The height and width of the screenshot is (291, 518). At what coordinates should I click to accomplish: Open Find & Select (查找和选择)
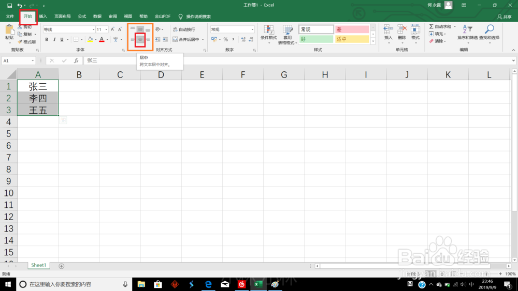click(x=490, y=34)
